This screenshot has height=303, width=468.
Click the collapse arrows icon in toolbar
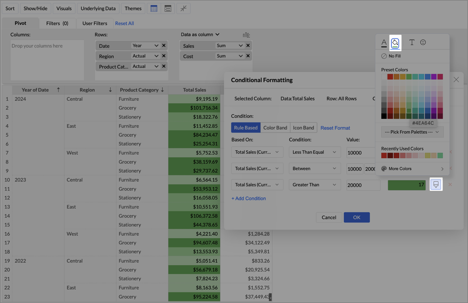[x=183, y=9]
